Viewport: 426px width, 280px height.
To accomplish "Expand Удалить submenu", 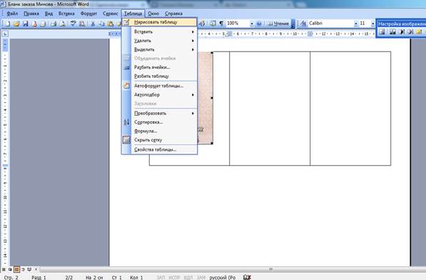I will pos(159,41).
